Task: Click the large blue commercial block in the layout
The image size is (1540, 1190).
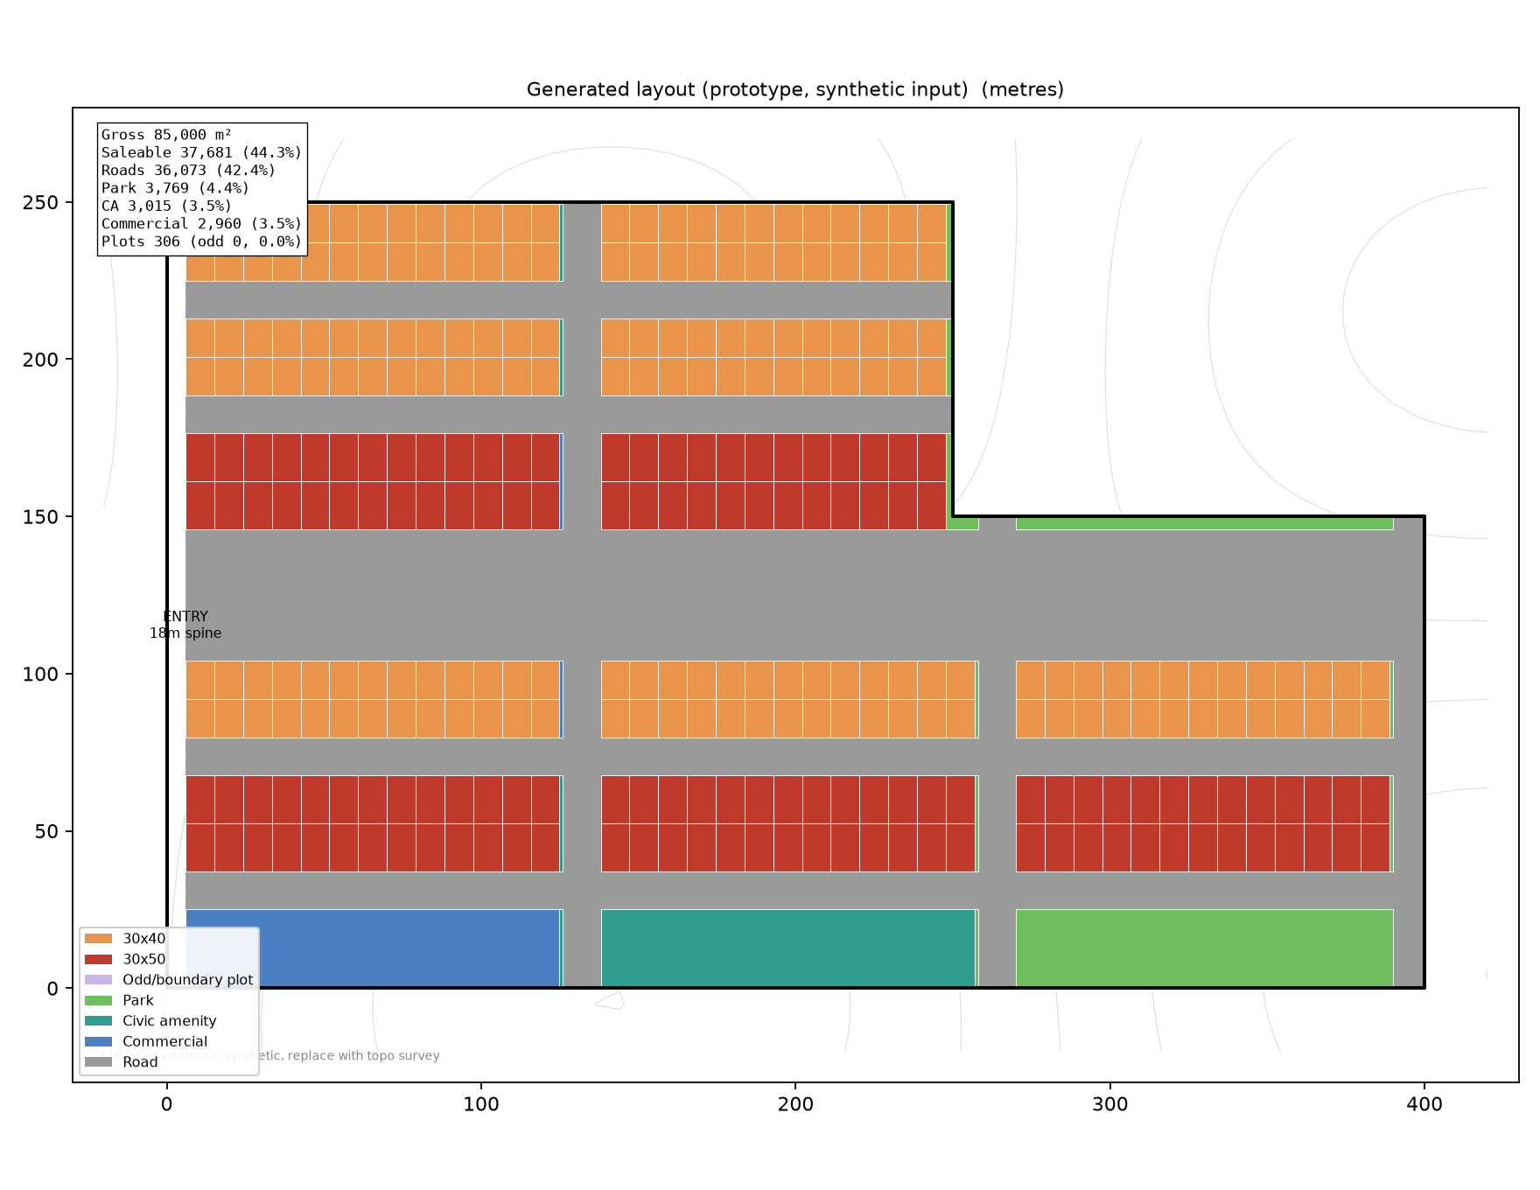Action: coord(373,948)
